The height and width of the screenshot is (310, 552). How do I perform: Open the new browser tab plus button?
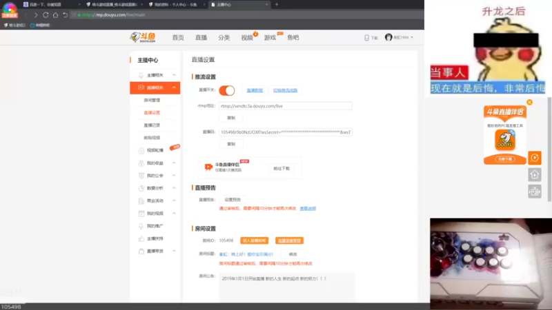(x=277, y=5)
